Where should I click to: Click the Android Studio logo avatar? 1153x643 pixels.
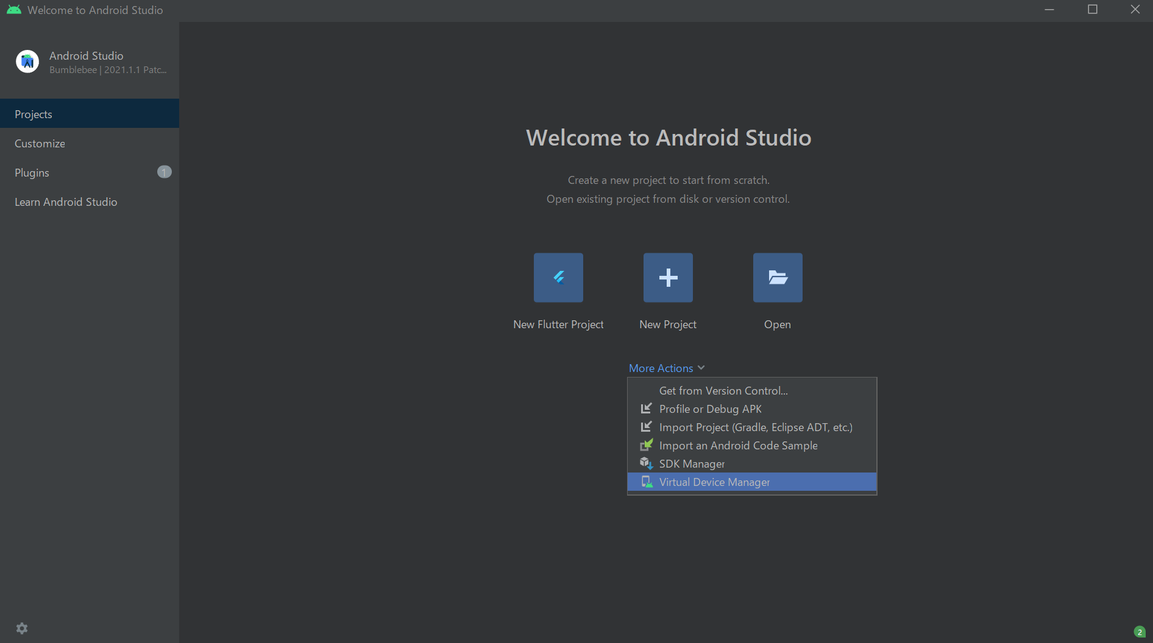point(27,61)
